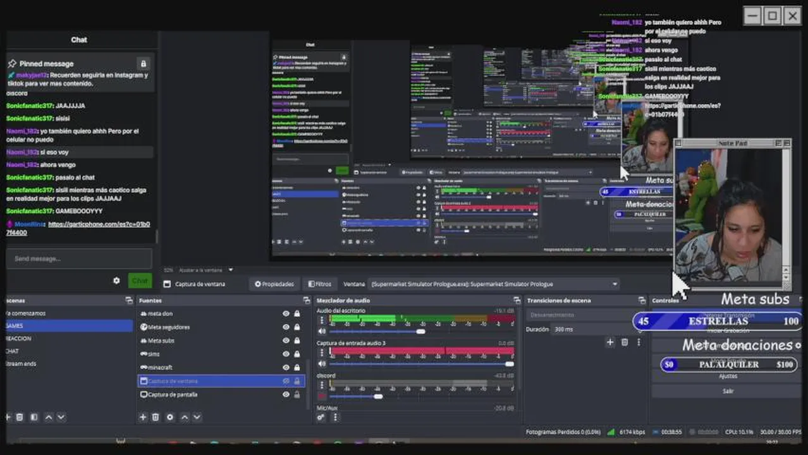
Task: Open Mic/Aux advanced audio gears icon
Action: [321, 417]
